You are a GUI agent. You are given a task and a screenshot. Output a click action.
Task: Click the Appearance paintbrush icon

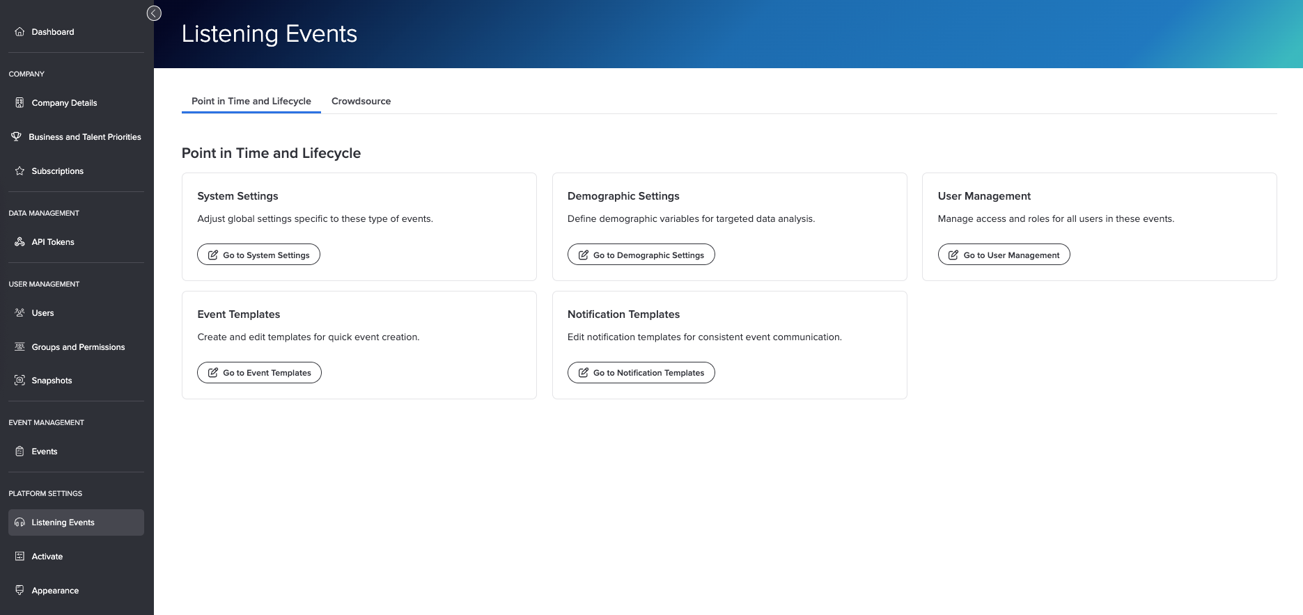coord(19,591)
